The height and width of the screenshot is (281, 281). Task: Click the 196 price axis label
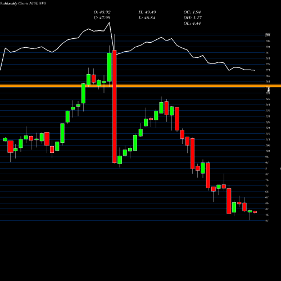coord(268,41)
